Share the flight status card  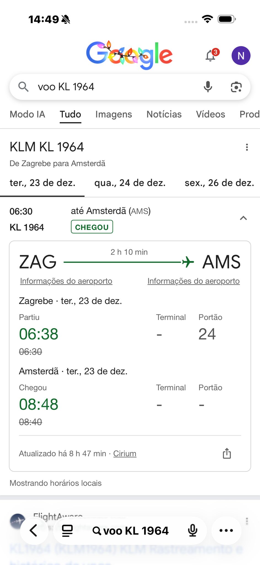(227, 453)
